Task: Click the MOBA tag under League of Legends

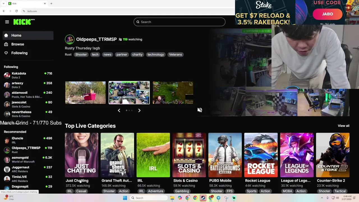Action: click(287, 191)
